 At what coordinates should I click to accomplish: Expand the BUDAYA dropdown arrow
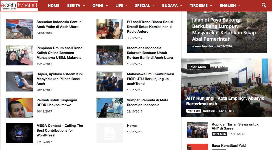pos(181,6)
